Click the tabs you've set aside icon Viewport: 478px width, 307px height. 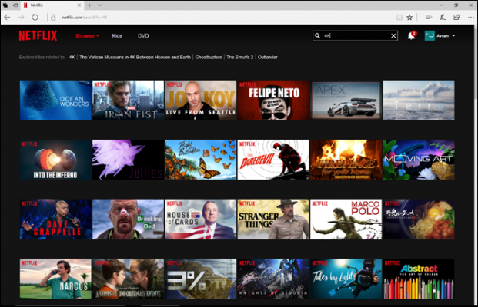point(5,5)
